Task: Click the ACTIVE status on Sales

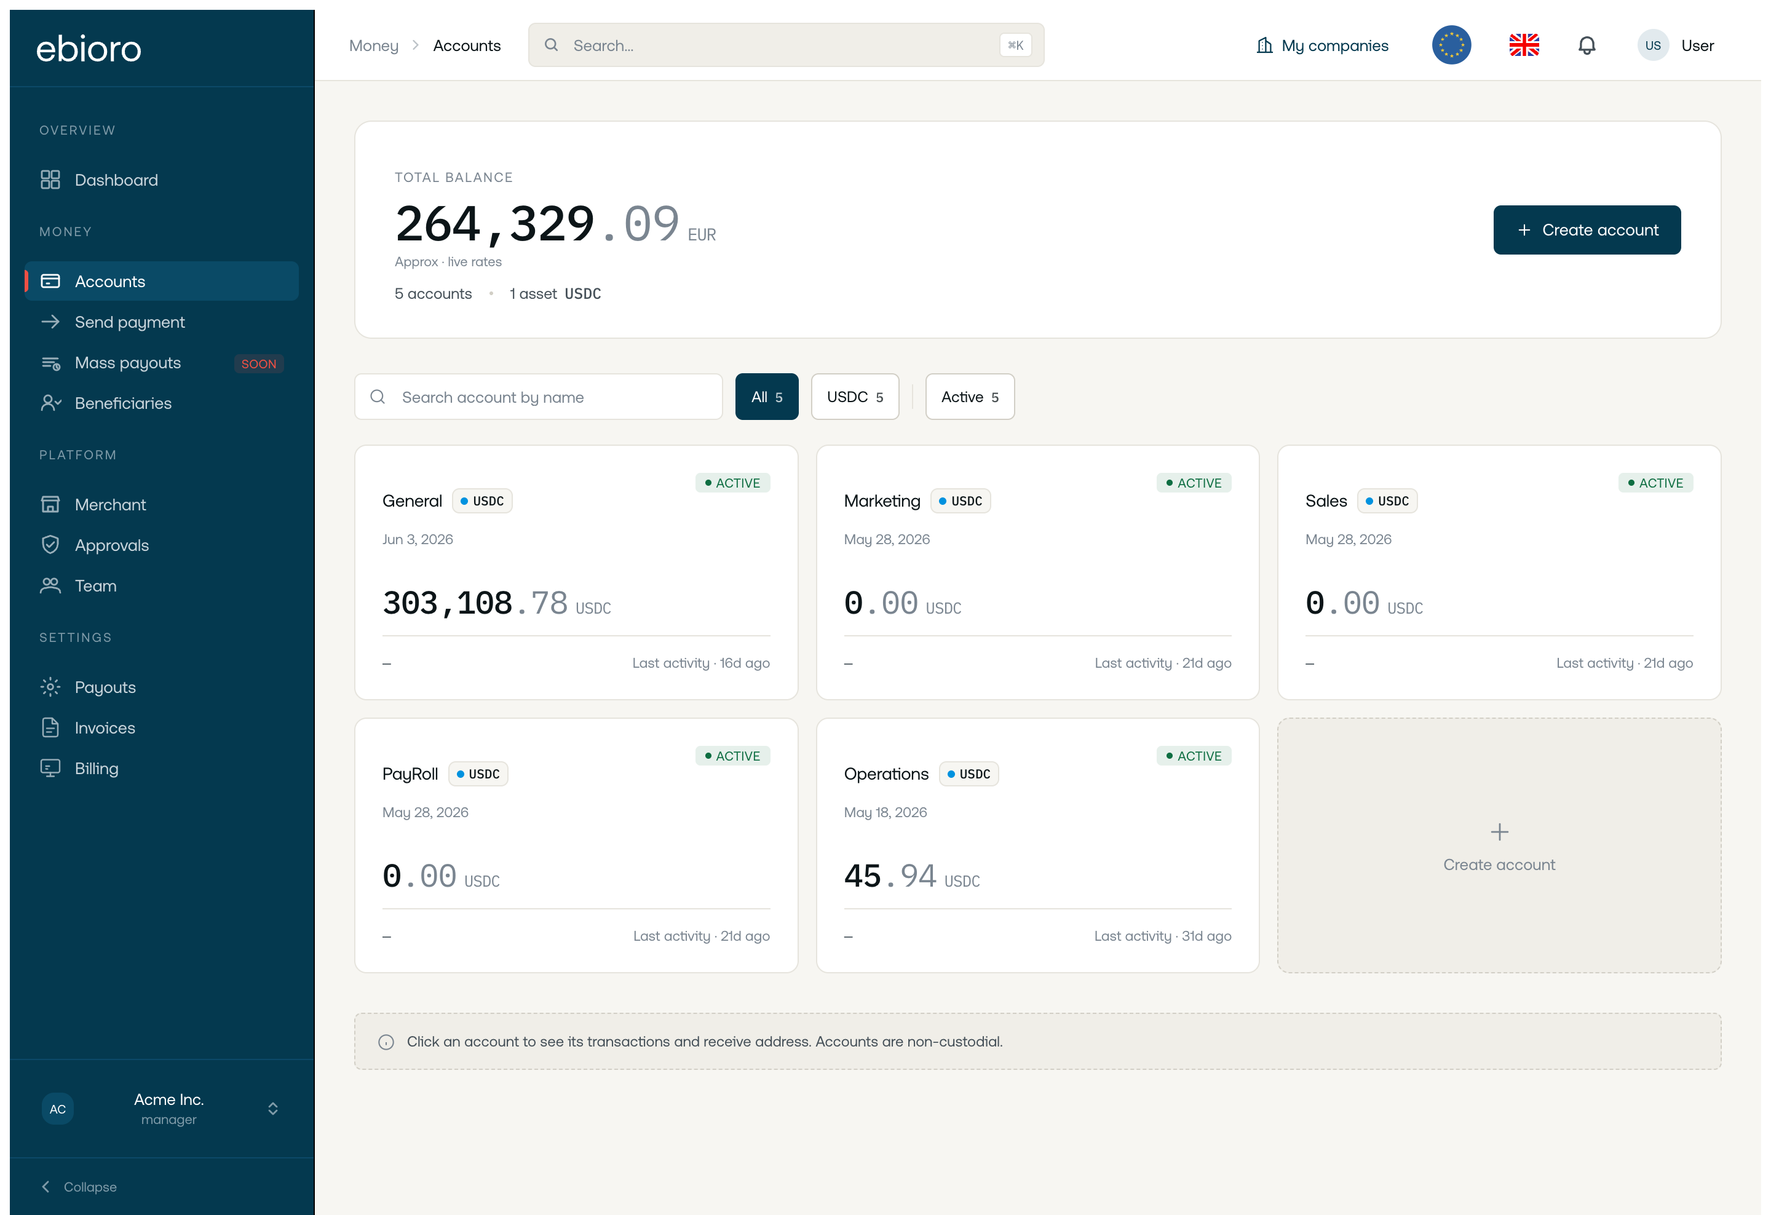Action: pos(1655,483)
